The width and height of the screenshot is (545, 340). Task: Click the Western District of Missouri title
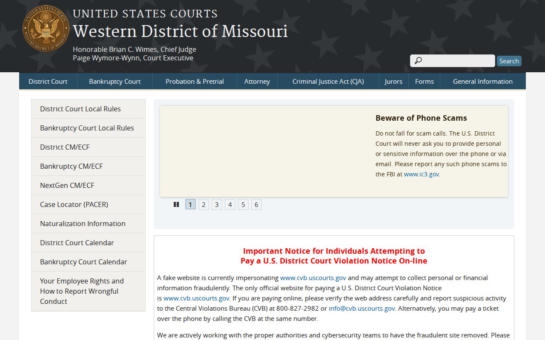tap(180, 31)
